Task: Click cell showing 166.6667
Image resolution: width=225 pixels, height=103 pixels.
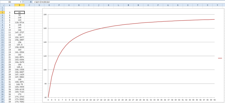Action: [19, 72]
